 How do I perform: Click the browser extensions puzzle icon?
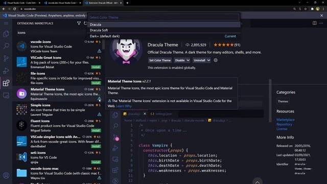(x=312, y=9)
